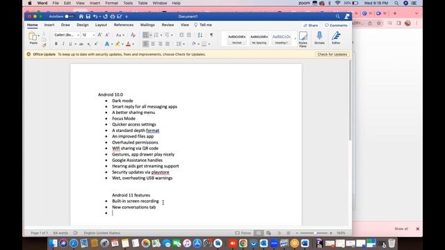Image resolution: width=445 pixels, height=250 pixels.
Task: Center align the text
Action: [153, 44]
